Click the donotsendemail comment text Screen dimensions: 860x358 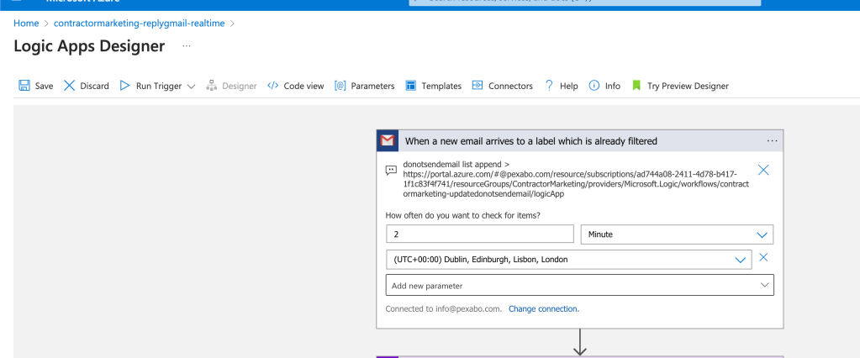(x=576, y=179)
